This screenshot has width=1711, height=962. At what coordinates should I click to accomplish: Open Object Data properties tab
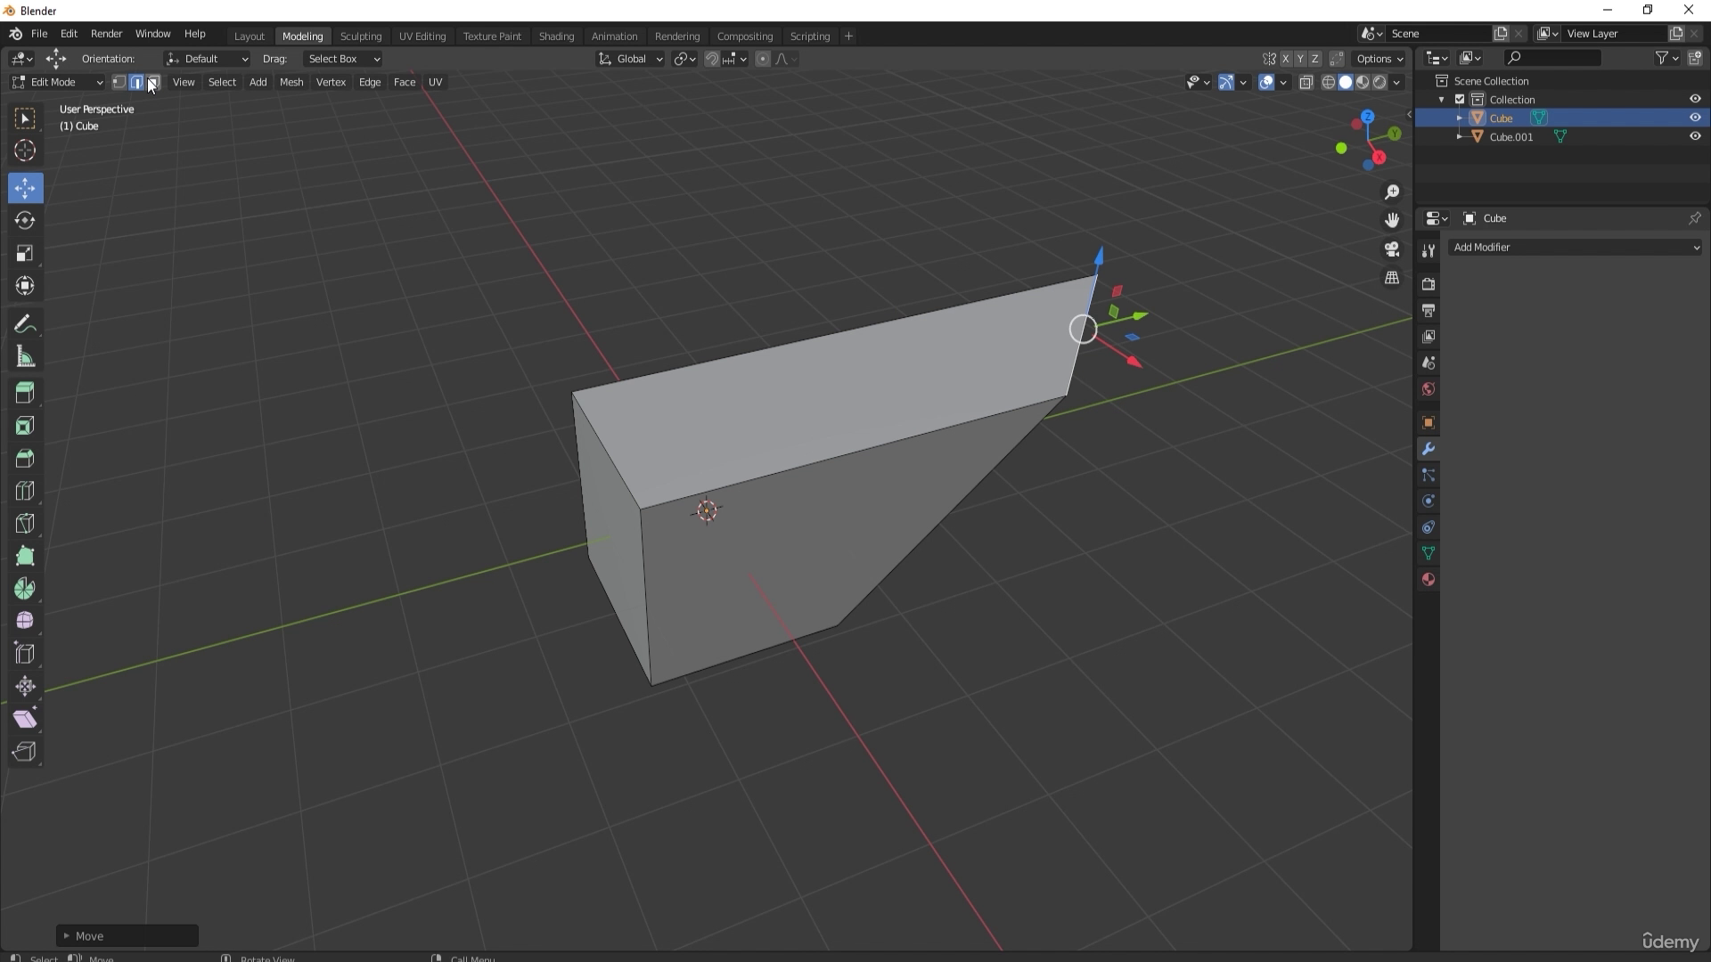pyautogui.click(x=1429, y=553)
